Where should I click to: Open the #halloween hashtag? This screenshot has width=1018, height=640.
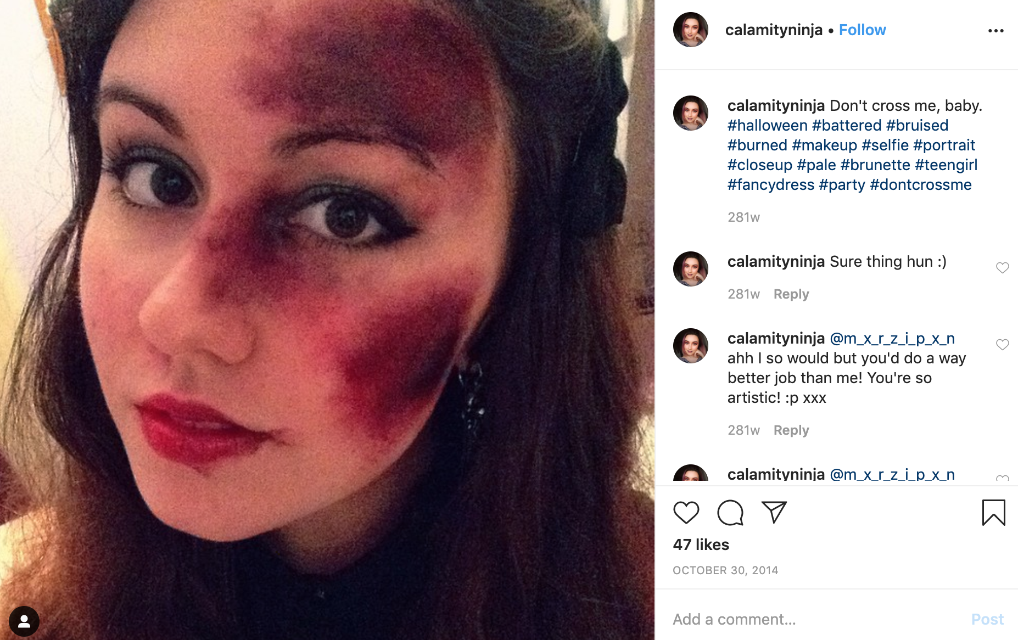point(767,126)
